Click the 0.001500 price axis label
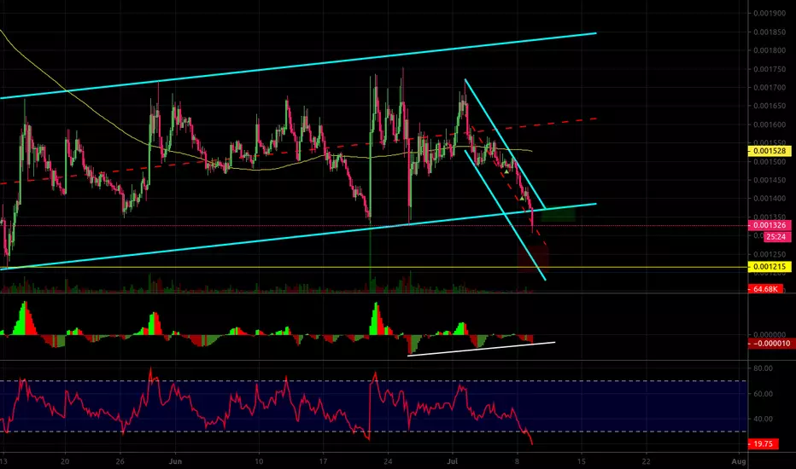Viewport: 796px width, 469px height. coord(770,162)
